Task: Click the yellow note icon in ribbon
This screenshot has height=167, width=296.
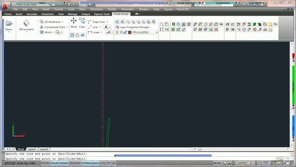Action: click(270, 24)
